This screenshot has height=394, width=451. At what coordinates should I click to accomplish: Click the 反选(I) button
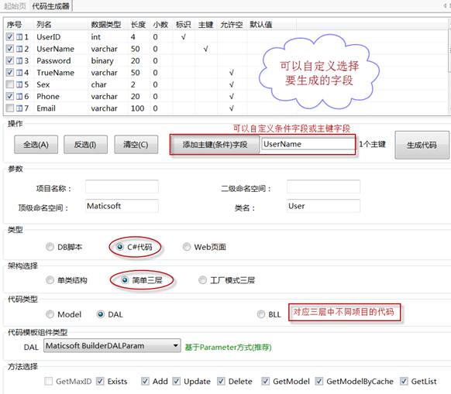point(85,145)
